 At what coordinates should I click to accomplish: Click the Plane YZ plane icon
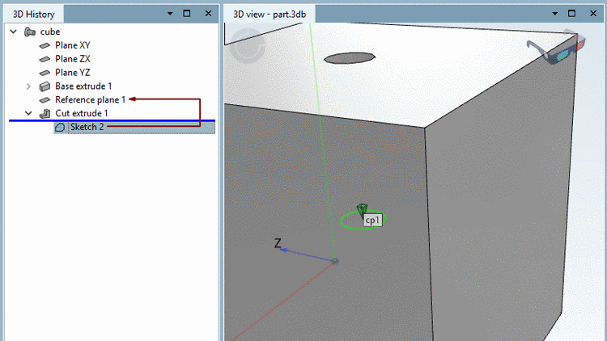[x=45, y=73]
